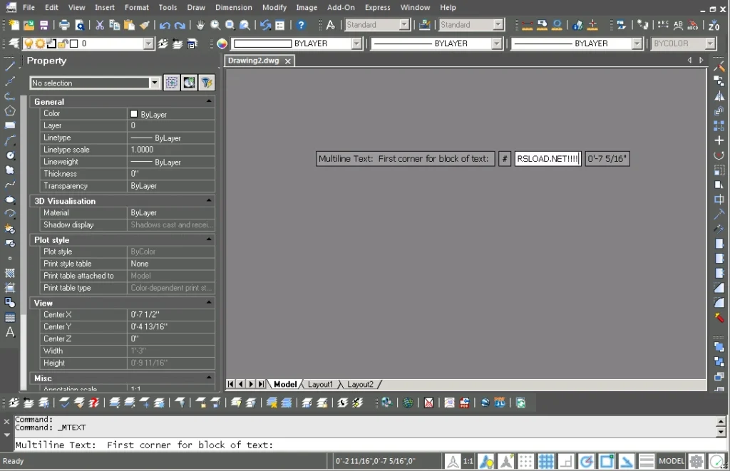Open the BYCOLOR plot style dropdown
Viewport: 730px width, 471px height.
710,43
